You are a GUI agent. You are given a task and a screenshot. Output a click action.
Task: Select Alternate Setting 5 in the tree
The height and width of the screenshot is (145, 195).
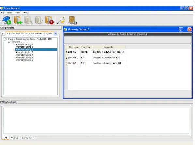coord(24,58)
